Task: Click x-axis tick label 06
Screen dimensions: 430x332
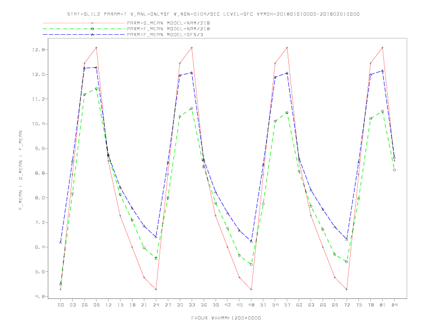Action: click(x=85, y=305)
